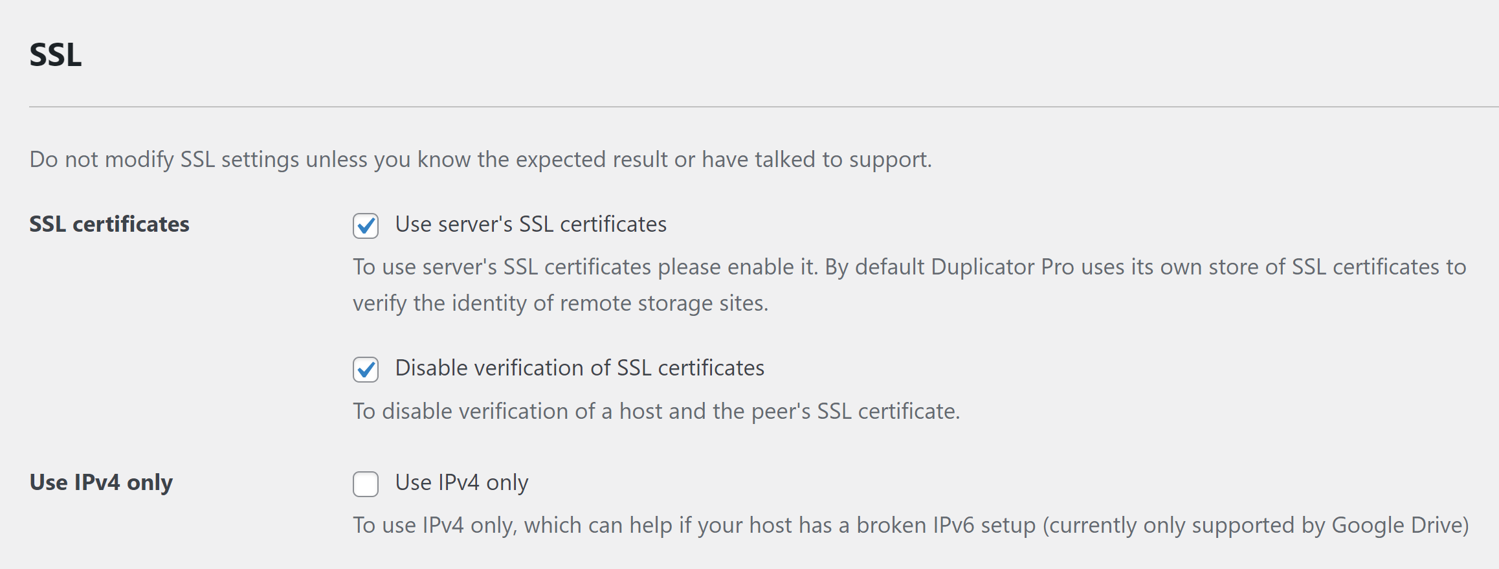Image resolution: width=1499 pixels, height=569 pixels.
Task: Click the description line starting "To use server's SSL"
Action: (909, 267)
